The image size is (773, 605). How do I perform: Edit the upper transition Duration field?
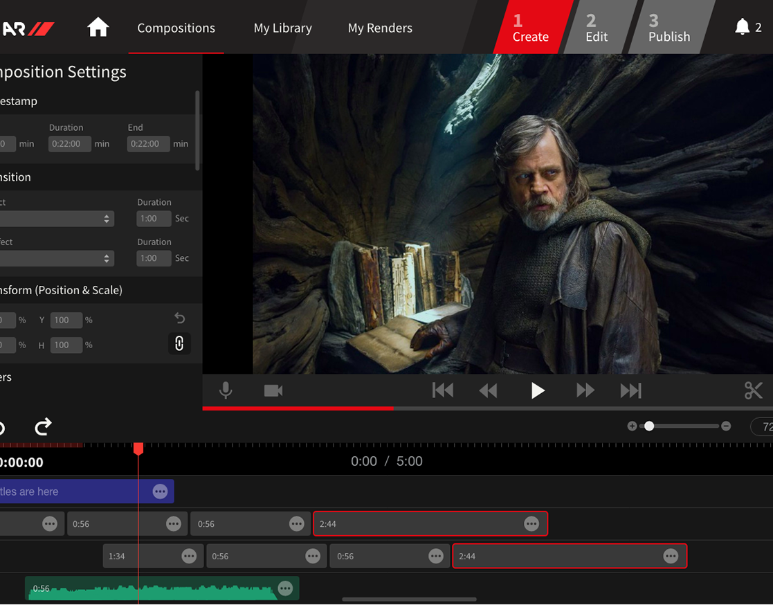click(154, 219)
